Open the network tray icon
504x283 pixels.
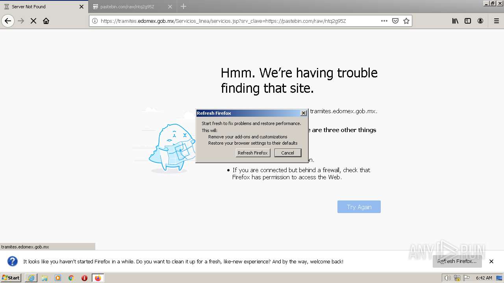pos(457,278)
